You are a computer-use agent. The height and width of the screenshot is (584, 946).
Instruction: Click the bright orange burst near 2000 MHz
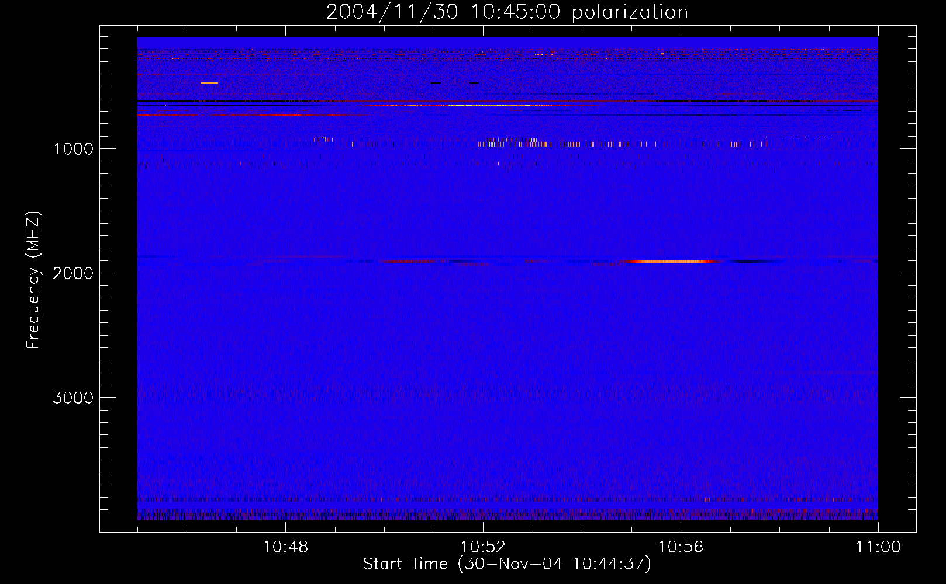672,262
